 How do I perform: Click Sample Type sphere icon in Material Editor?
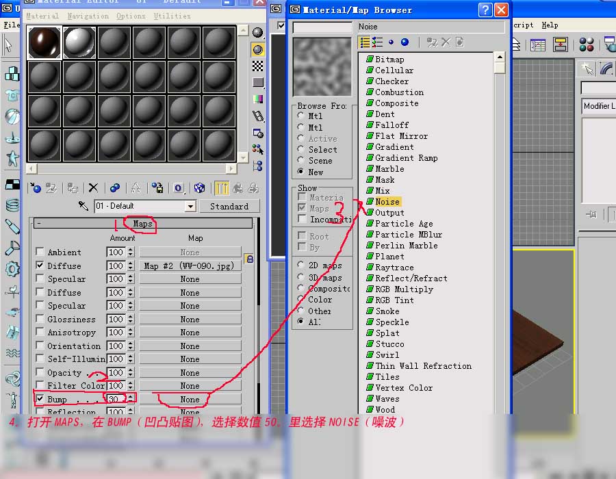pyautogui.click(x=258, y=33)
